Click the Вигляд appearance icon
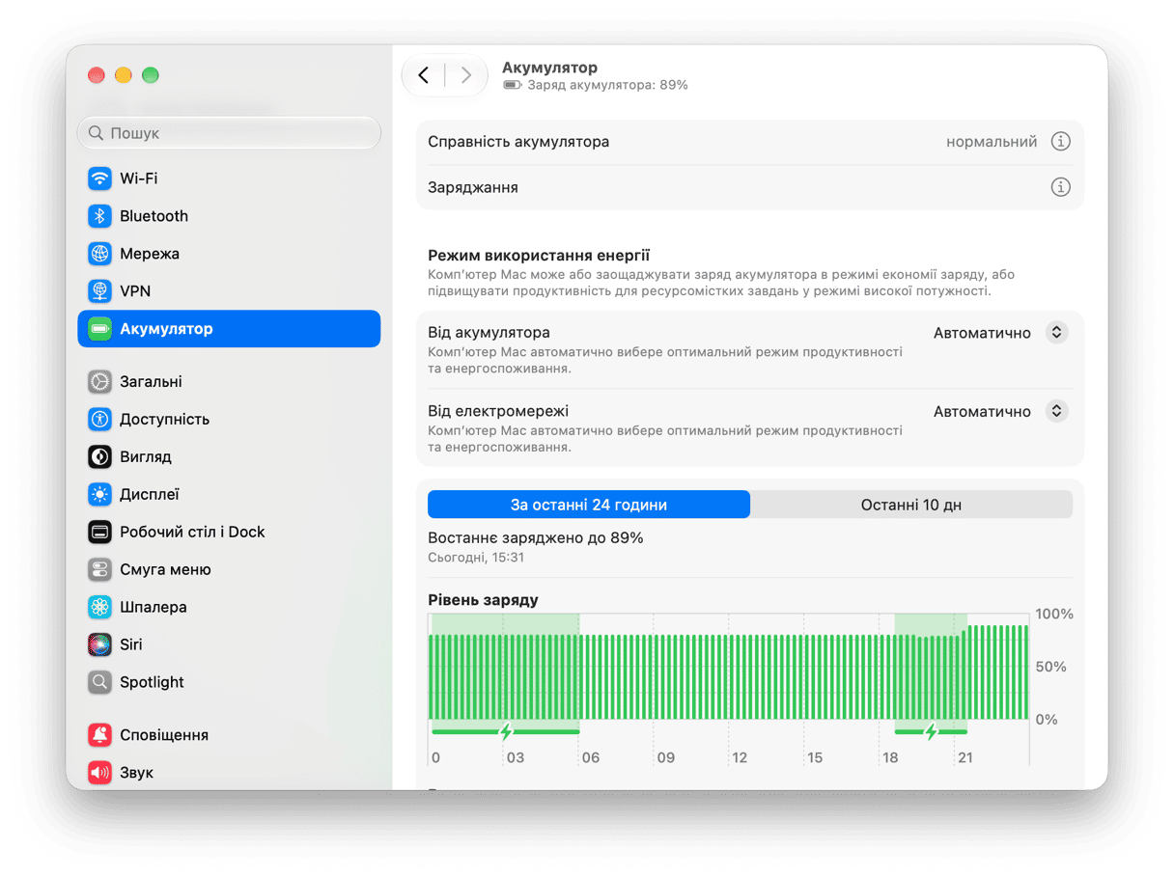 click(x=99, y=456)
